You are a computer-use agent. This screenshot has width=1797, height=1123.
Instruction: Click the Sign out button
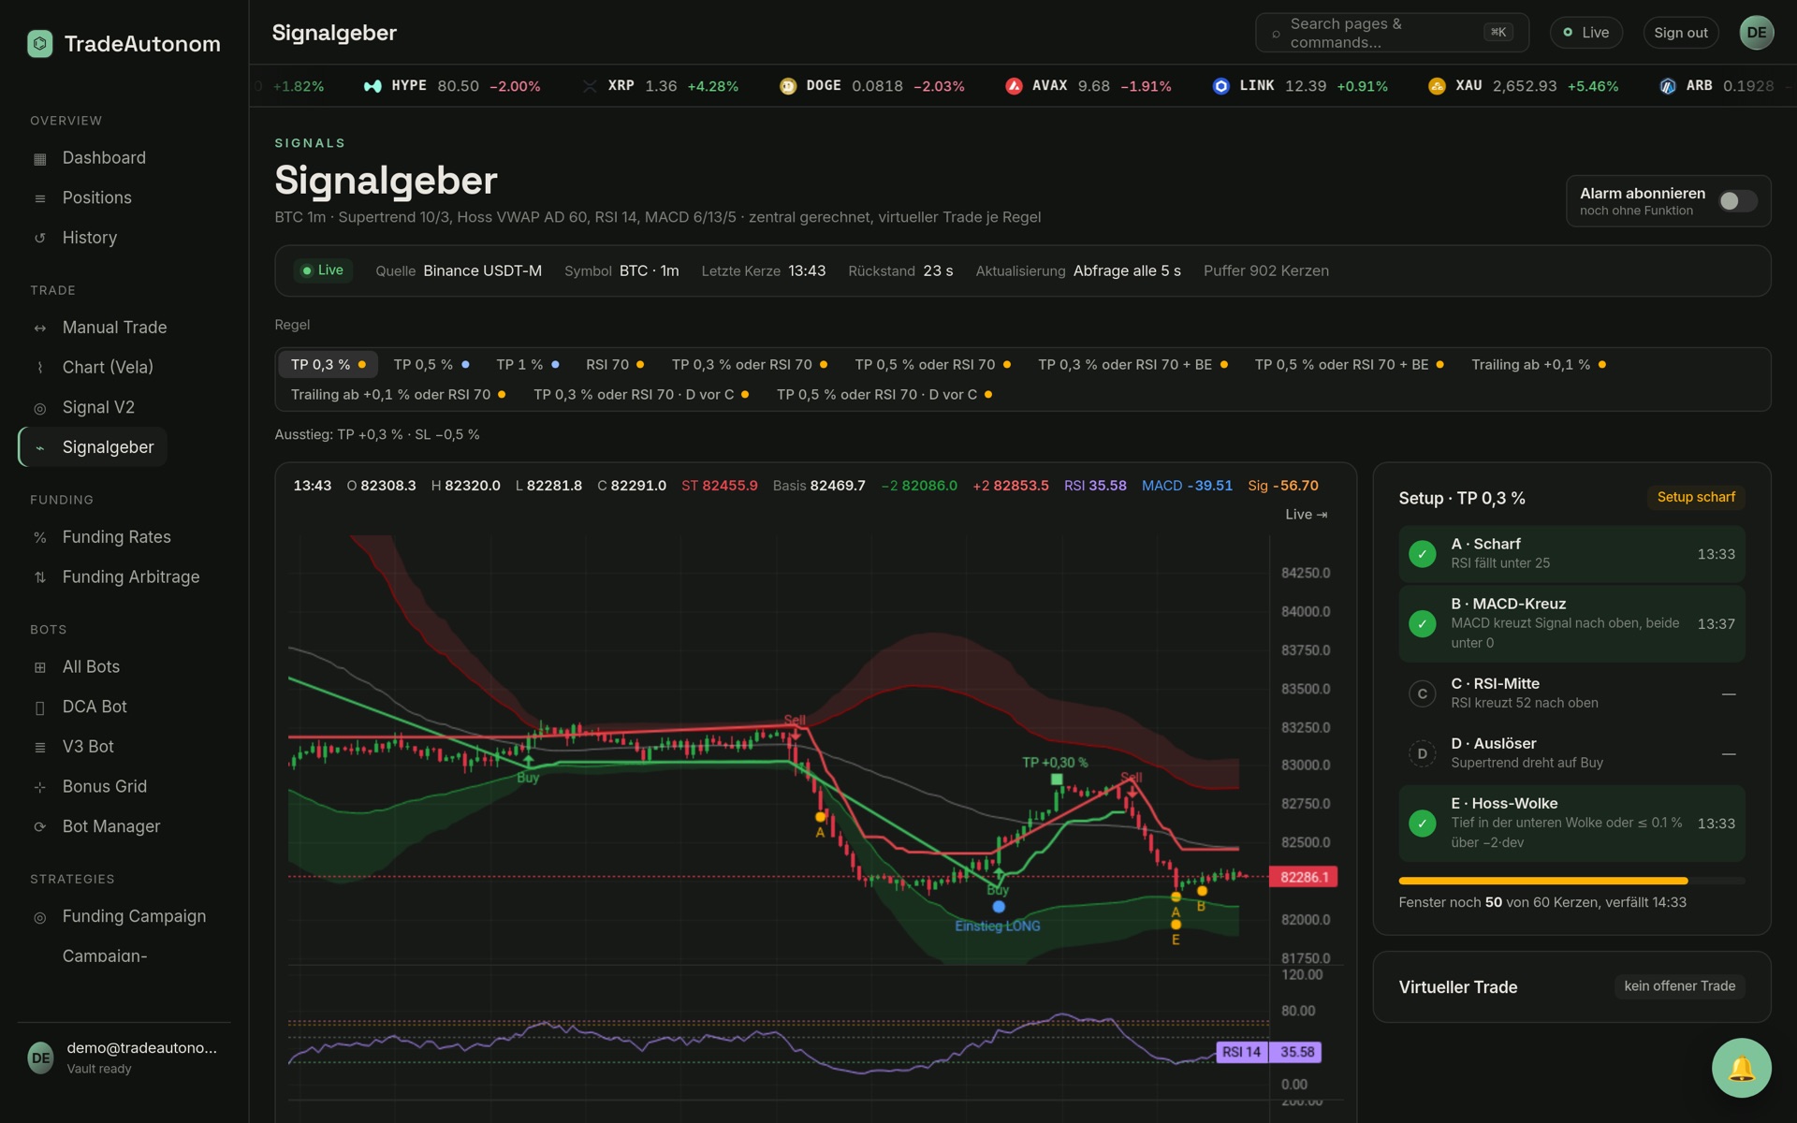(x=1680, y=33)
